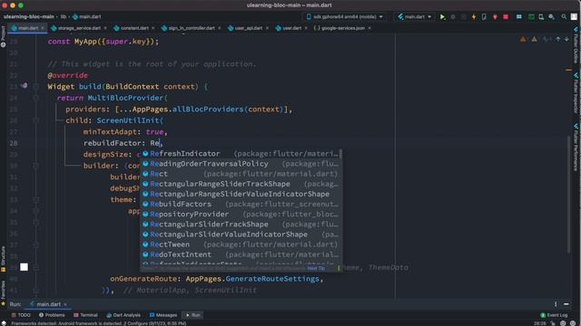Collapse the build method fold marker
This screenshot has height=326, width=581.
[35, 87]
